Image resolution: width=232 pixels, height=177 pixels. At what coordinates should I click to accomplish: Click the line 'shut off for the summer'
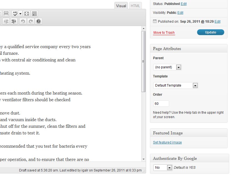43,126
